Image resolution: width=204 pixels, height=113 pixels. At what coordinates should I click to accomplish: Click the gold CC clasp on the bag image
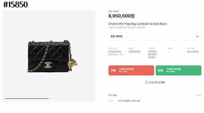(48, 65)
